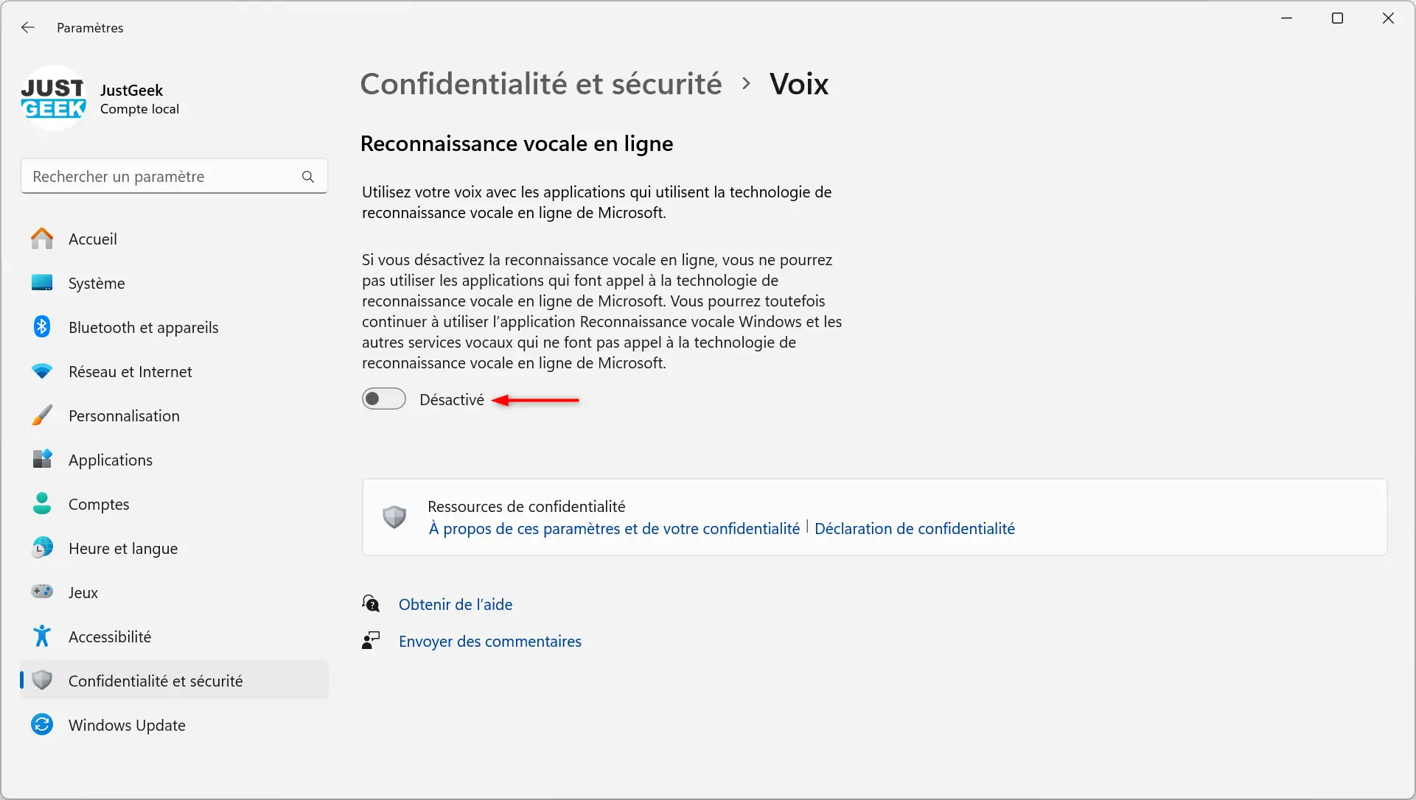Click the Accessibilité icon in sidebar
Screen dimensions: 1416x800
click(x=40, y=636)
